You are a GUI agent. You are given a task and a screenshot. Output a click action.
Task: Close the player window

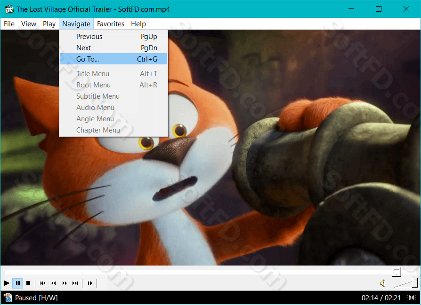406,9
